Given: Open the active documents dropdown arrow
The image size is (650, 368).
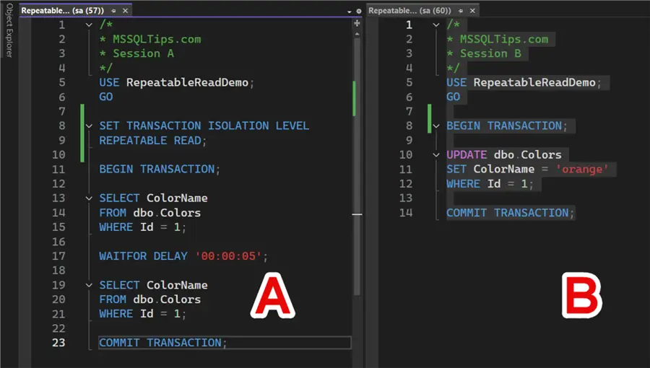Looking at the screenshot, I should coord(350,12).
